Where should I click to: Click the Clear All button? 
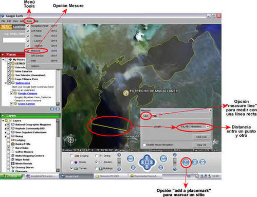[201, 145]
